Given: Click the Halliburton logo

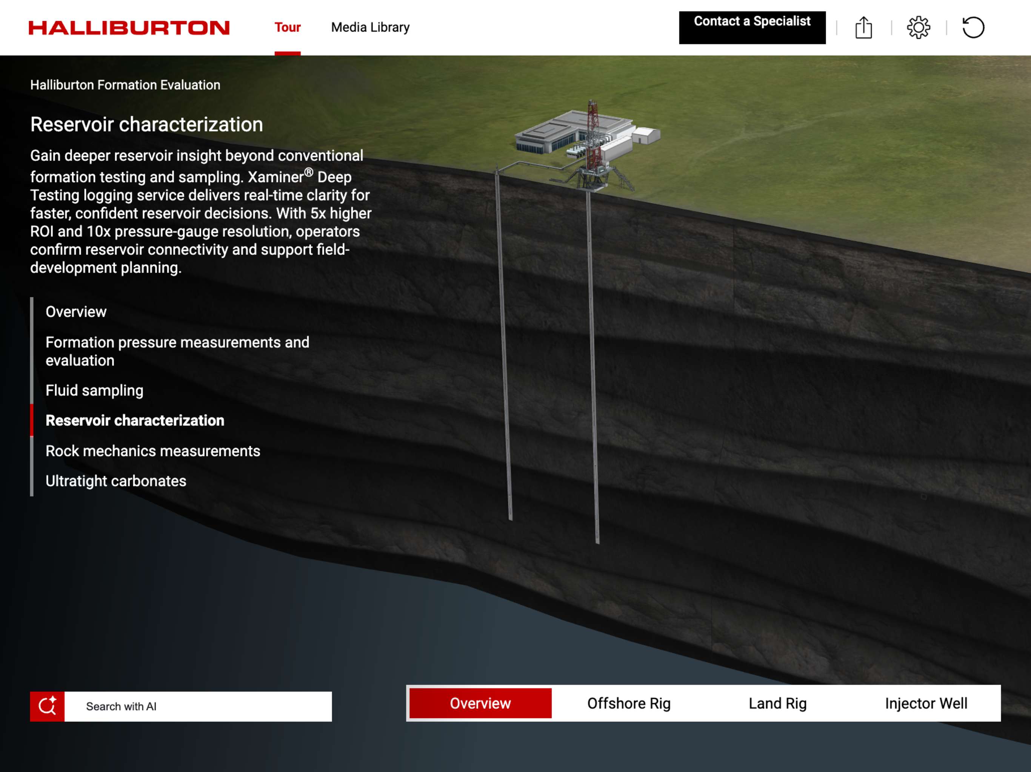Looking at the screenshot, I should [129, 28].
